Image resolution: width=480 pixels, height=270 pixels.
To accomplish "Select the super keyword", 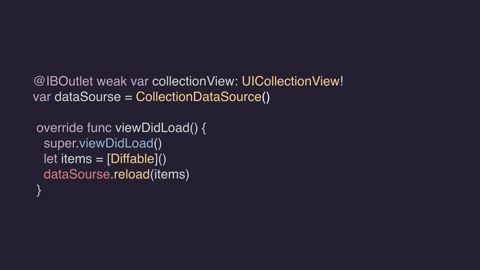I will [x=60, y=143].
